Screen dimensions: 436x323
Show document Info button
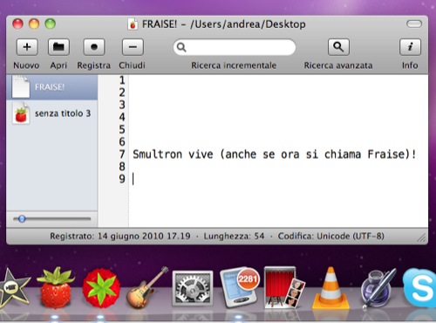(x=410, y=47)
